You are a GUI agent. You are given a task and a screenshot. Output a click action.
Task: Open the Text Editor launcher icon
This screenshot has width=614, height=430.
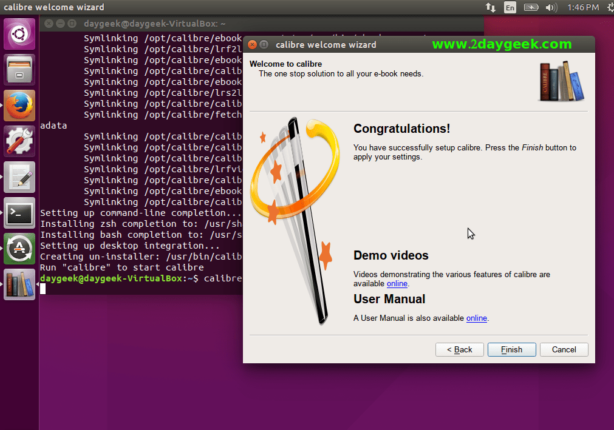[19, 178]
